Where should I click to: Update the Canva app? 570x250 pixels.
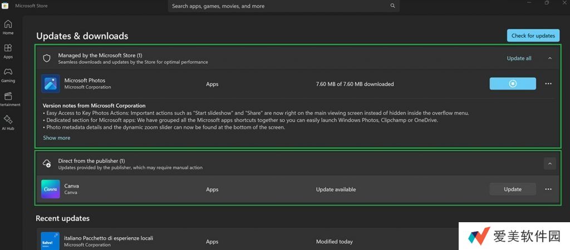513,189
